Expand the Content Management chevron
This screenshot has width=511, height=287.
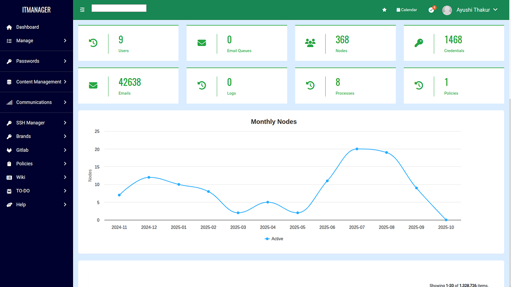point(65,82)
